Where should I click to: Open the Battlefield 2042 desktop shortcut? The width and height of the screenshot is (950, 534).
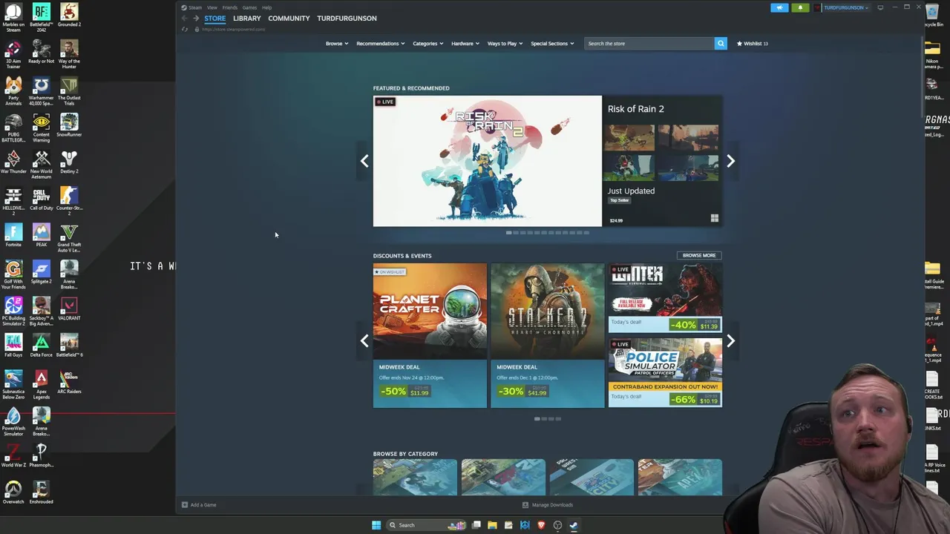(x=42, y=18)
